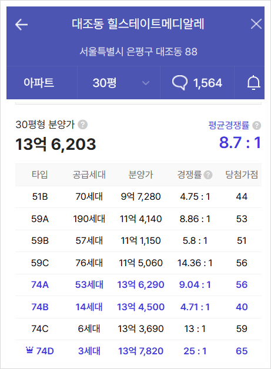The image size is (271, 369).
Task: Click the 당첨가점 column header
Action: [x=242, y=175]
